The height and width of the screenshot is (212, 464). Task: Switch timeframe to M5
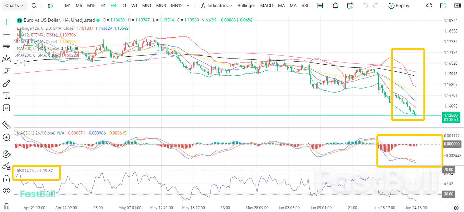pyautogui.click(x=79, y=6)
